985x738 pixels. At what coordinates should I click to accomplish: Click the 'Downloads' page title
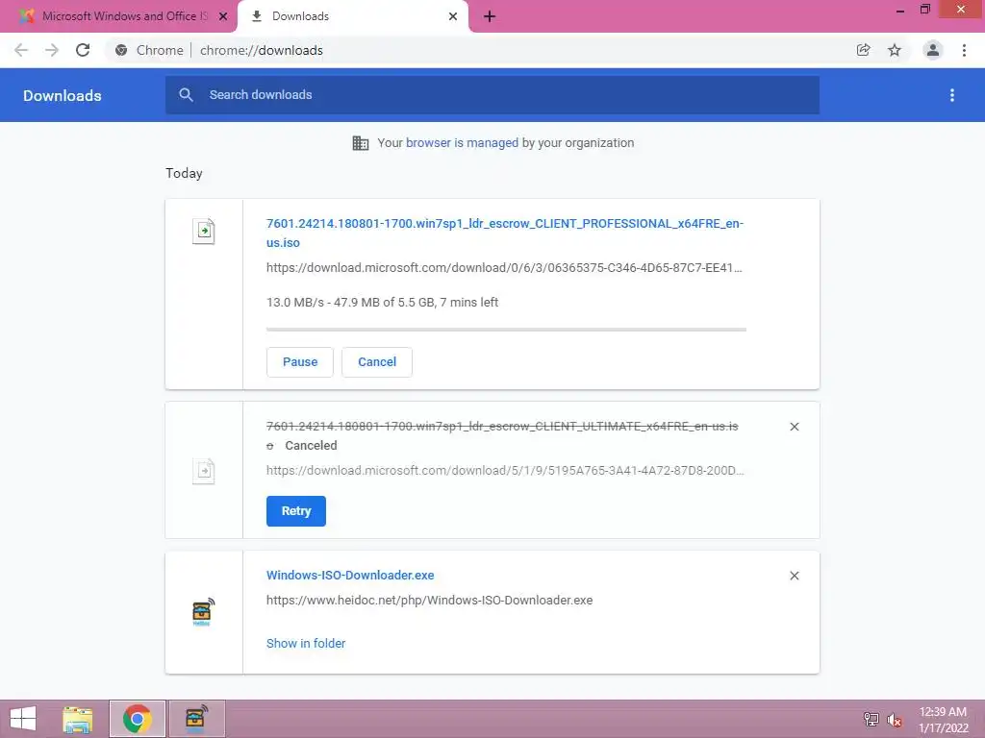63,95
